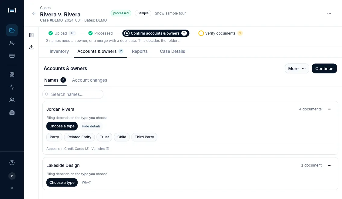Select the Related Entity type chip
The height and width of the screenshot is (199, 342).
pyautogui.click(x=79, y=137)
